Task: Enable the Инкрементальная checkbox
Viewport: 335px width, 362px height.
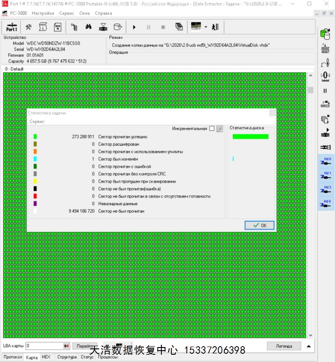Action: point(212,129)
